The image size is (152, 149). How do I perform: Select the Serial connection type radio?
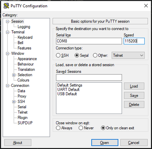(x=77, y=55)
